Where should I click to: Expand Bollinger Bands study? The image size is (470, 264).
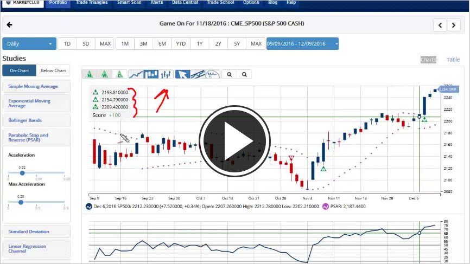(36, 120)
